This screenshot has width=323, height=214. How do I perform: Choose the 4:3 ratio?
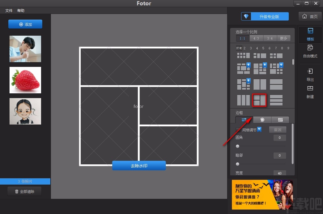pos(256,38)
